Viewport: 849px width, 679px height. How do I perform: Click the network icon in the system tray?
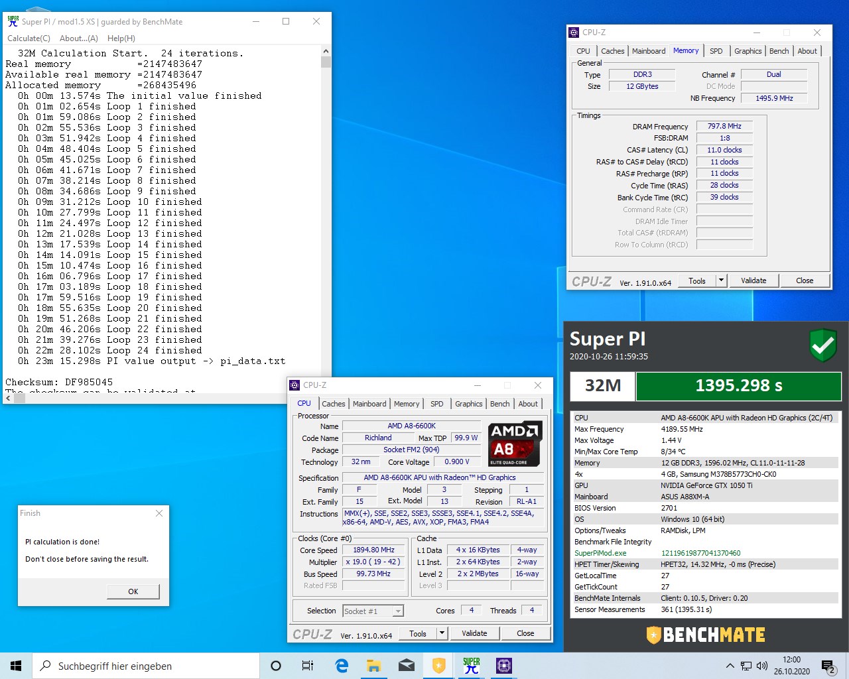tap(746, 666)
